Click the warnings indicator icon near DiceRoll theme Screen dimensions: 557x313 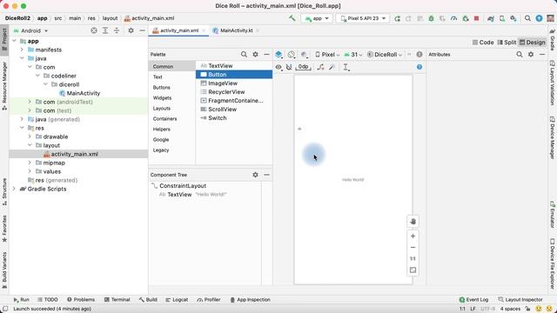[x=419, y=54]
